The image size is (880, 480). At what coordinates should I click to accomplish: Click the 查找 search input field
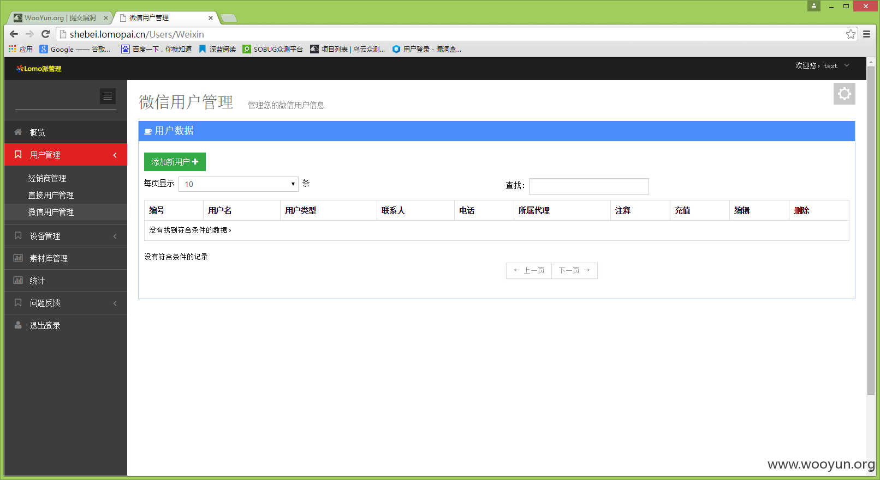coord(588,186)
